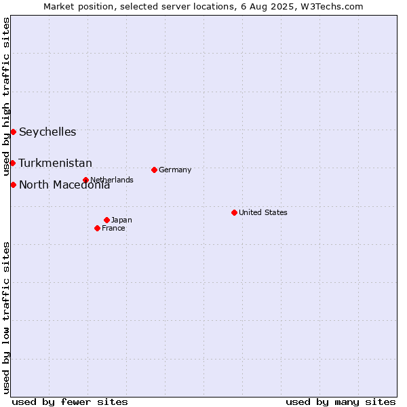Click the 'used by low traffic sites' axis label
The width and height of the screenshot is (407, 407).
click(6, 319)
